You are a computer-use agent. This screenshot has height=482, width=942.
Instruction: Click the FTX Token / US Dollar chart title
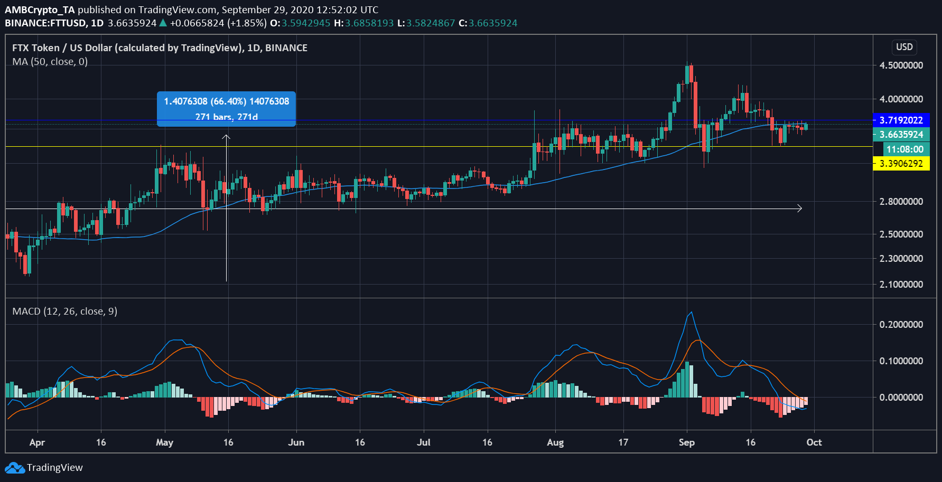(x=160, y=48)
